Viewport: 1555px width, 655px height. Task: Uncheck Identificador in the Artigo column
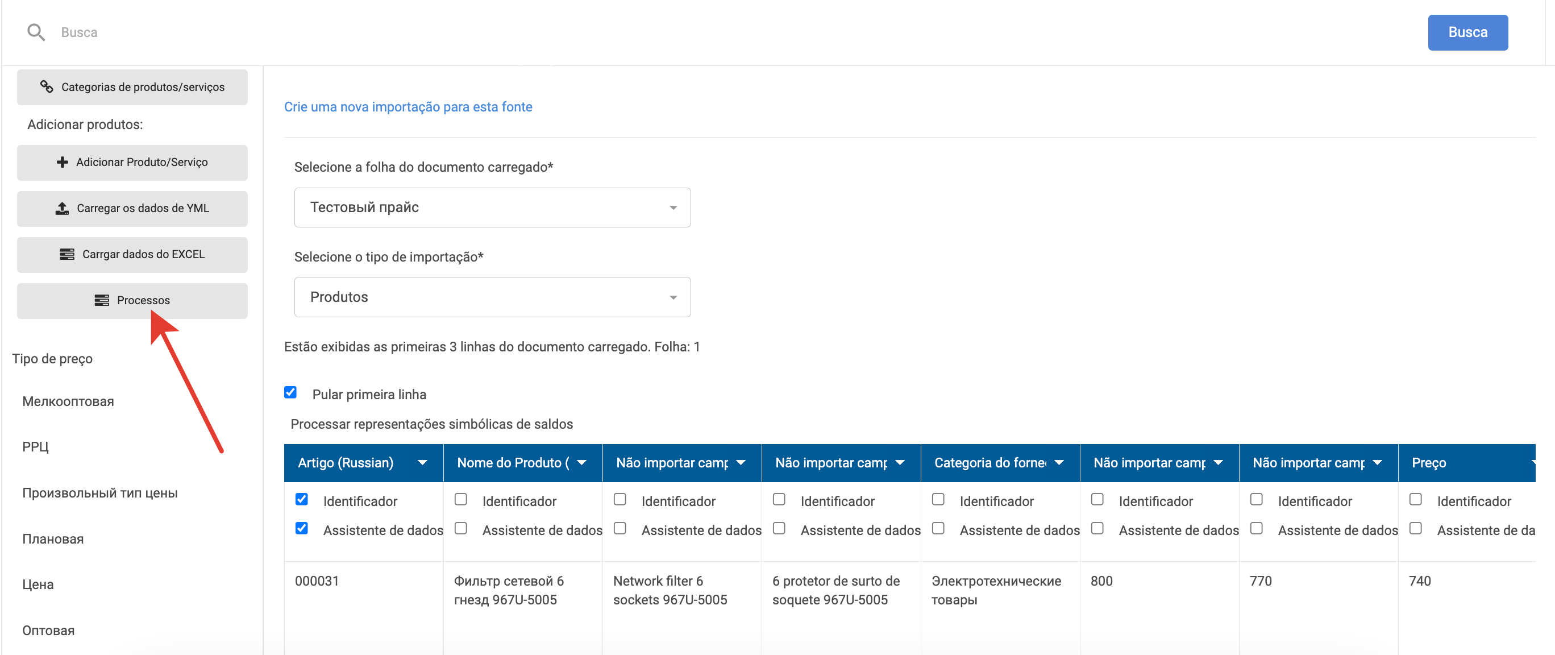click(302, 499)
